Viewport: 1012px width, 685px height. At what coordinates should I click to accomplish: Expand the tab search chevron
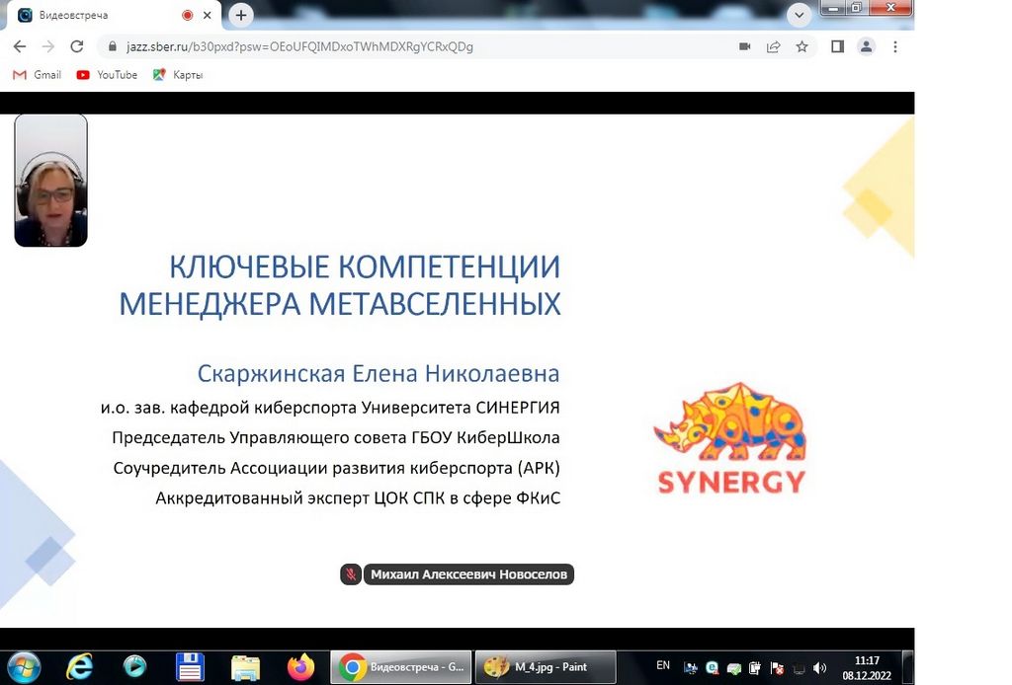(800, 15)
